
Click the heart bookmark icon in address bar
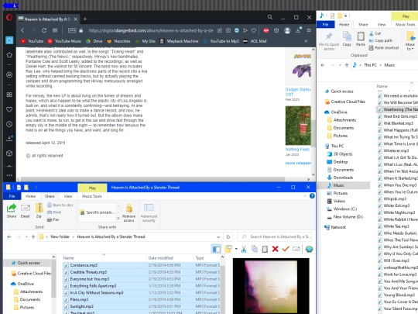(x=254, y=30)
